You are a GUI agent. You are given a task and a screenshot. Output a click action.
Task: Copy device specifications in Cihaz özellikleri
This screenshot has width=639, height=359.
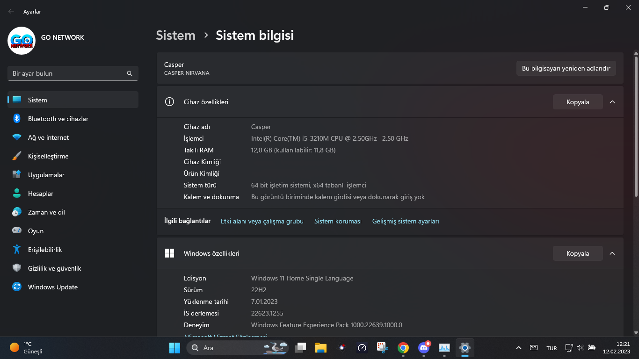(x=578, y=102)
